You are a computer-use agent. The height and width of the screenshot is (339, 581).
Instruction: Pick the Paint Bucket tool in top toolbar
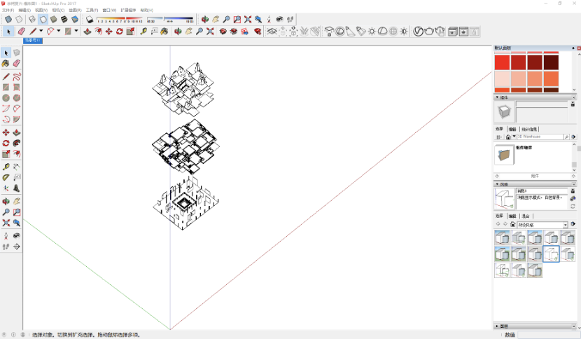pos(164,32)
